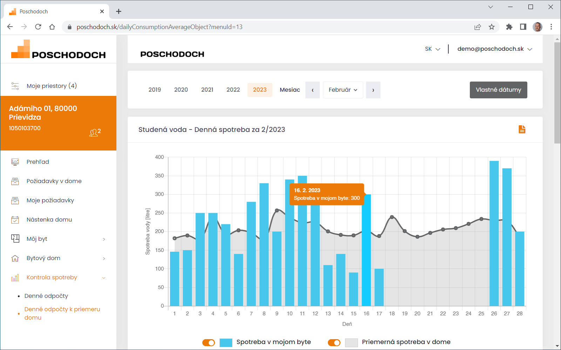Screen dimensions: 561x350
Task: Open the SK language dropdown
Action: pos(432,49)
